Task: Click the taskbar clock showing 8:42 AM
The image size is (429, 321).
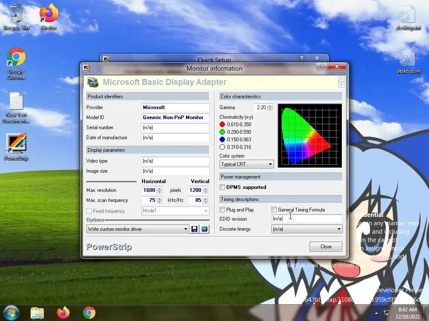Action: pos(408,313)
